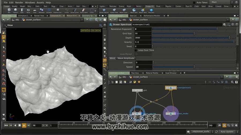Select the grid node in network
This screenshot has width=241, height=135.
point(137,90)
